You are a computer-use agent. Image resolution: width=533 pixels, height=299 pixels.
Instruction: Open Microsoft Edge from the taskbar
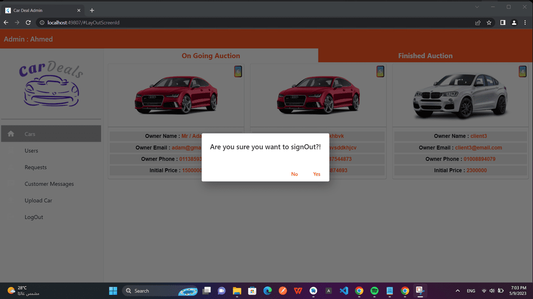click(x=268, y=291)
